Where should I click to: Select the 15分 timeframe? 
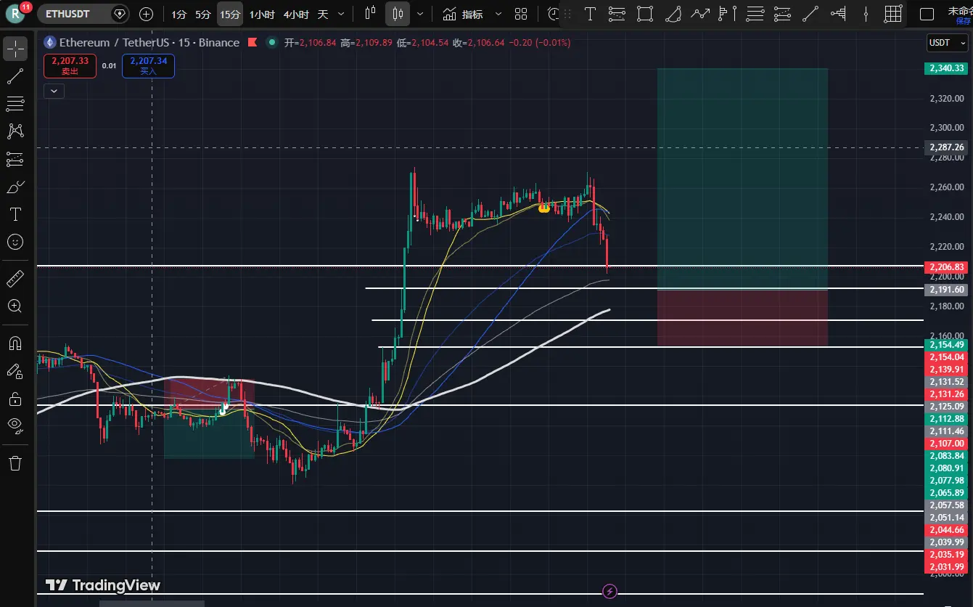click(230, 14)
